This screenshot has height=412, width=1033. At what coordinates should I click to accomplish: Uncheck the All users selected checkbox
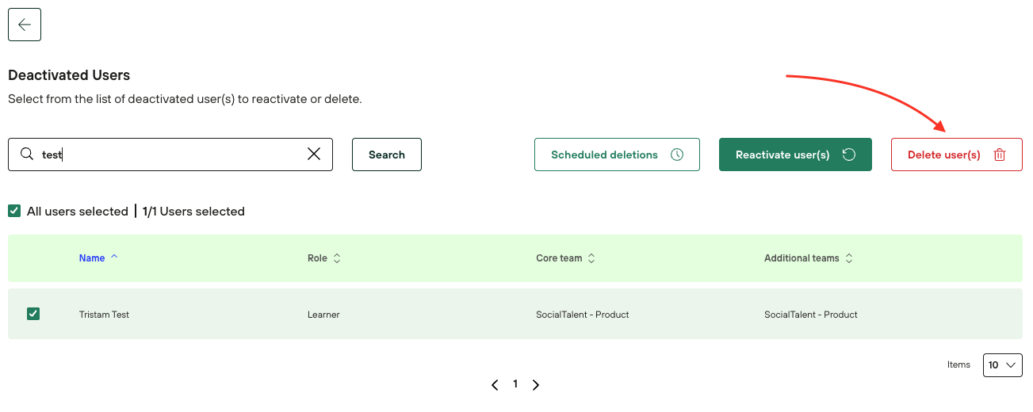point(14,211)
